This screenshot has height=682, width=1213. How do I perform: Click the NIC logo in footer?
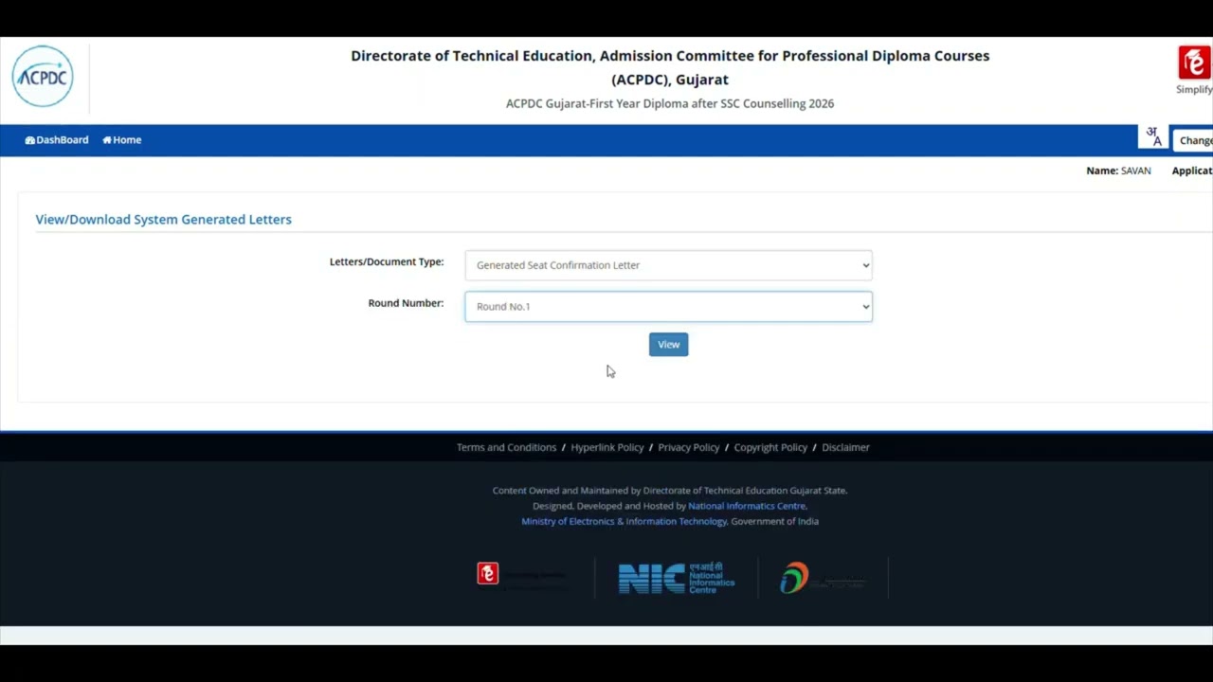tap(677, 578)
